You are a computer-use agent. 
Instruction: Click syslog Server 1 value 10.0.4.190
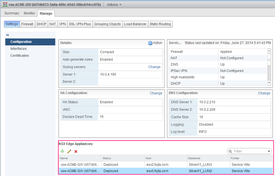click(108, 74)
